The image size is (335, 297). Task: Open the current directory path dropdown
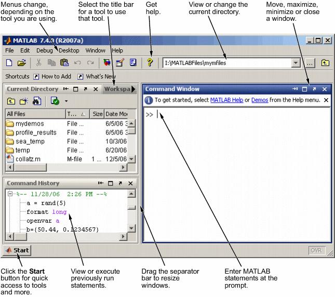pyautogui.click(x=296, y=63)
